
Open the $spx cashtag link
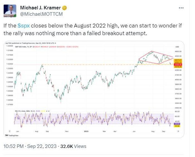pos(24,26)
